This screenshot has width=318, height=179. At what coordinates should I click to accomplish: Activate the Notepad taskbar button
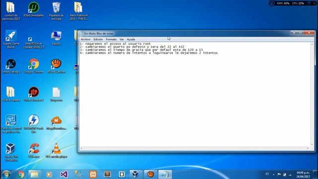tap(165, 175)
